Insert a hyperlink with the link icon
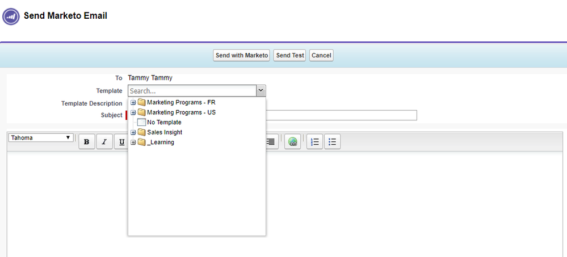The height and width of the screenshot is (257, 567). click(x=292, y=142)
